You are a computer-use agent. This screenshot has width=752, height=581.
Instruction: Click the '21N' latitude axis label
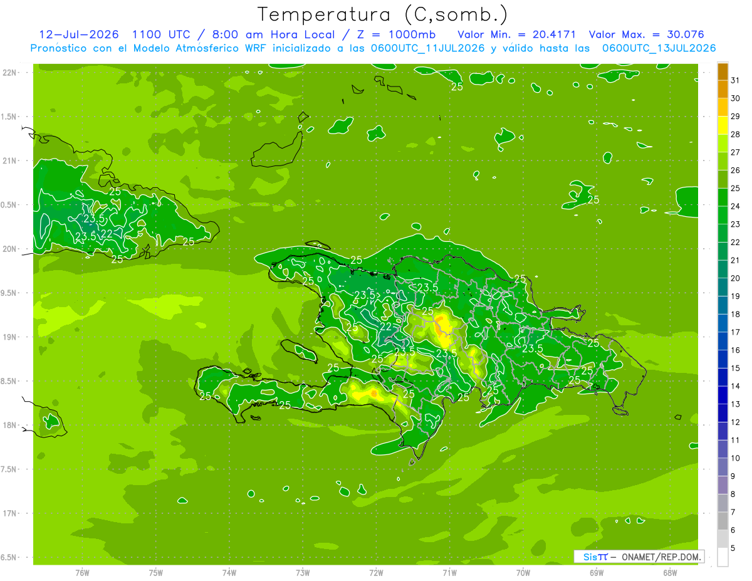coord(9,160)
